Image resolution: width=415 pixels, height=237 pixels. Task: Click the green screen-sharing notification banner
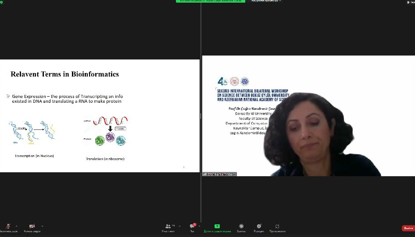pyautogui.click(x=211, y=1)
